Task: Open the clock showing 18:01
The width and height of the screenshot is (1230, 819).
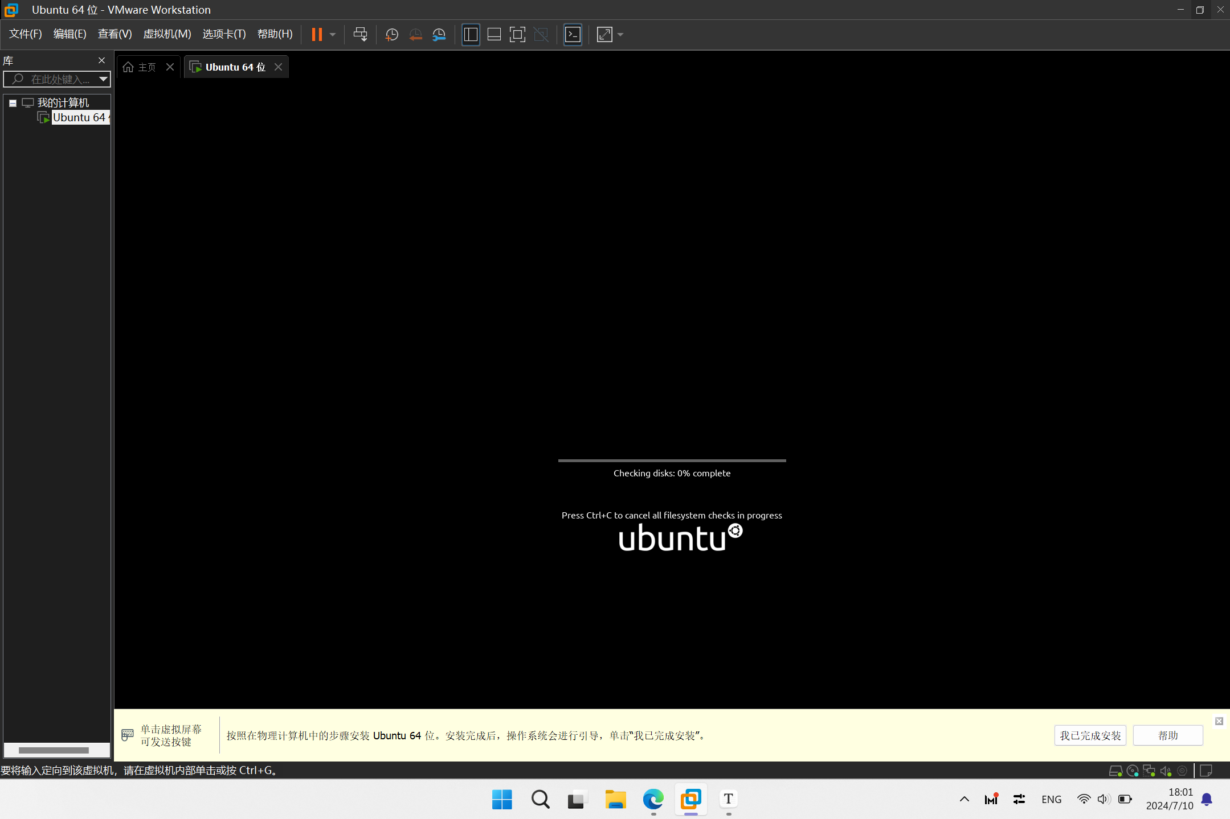Action: pyautogui.click(x=1170, y=799)
